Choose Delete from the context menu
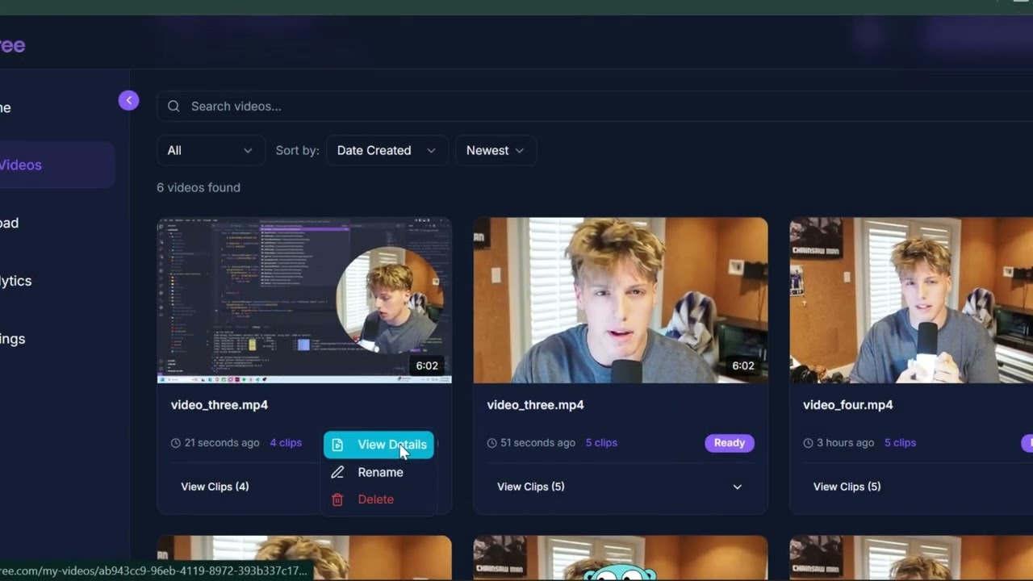Screen dimensions: 1033x581 [x=375, y=499]
